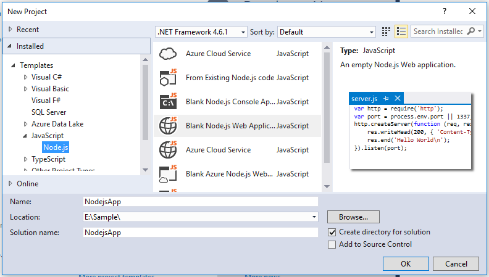Toggle Create directory for solution checkbox
489x277 pixels.
click(332, 232)
